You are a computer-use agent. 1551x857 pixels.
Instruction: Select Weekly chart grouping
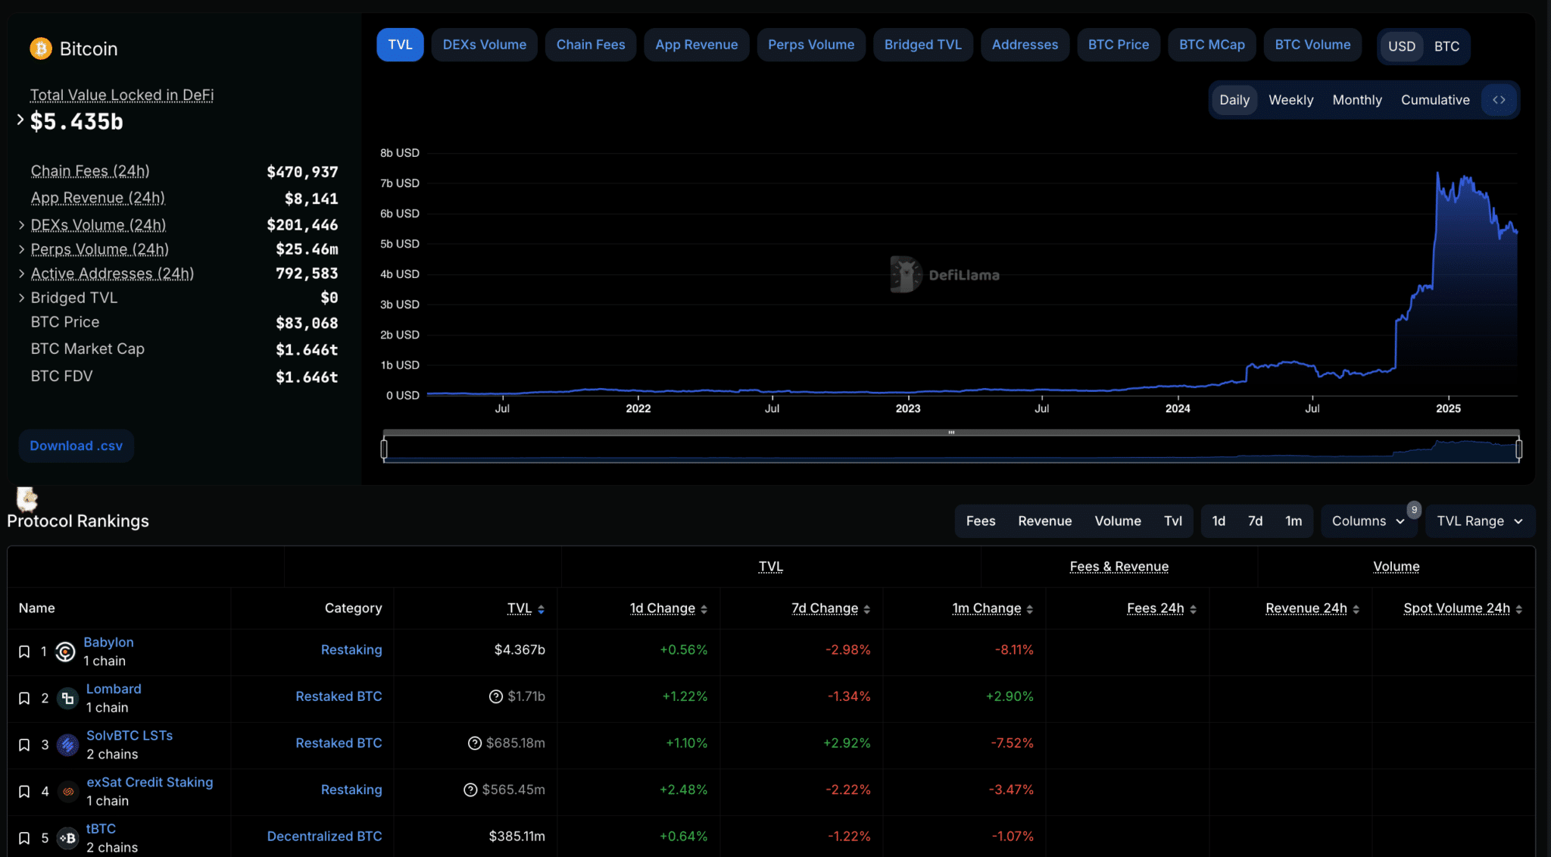pyautogui.click(x=1290, y=100)
